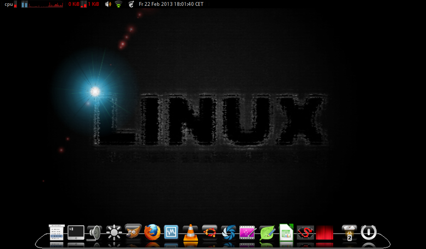The width and height of the screenshot is (426, 249).
Task: Click the red and black S dock icon
Action: [305, 232]
